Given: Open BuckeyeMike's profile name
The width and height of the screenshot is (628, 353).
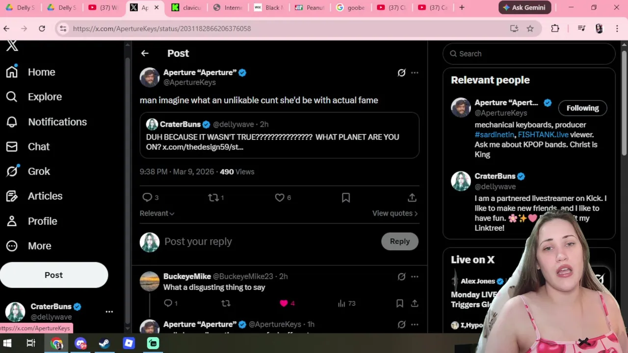Looking at the screenshot, I should click(187, 277).
